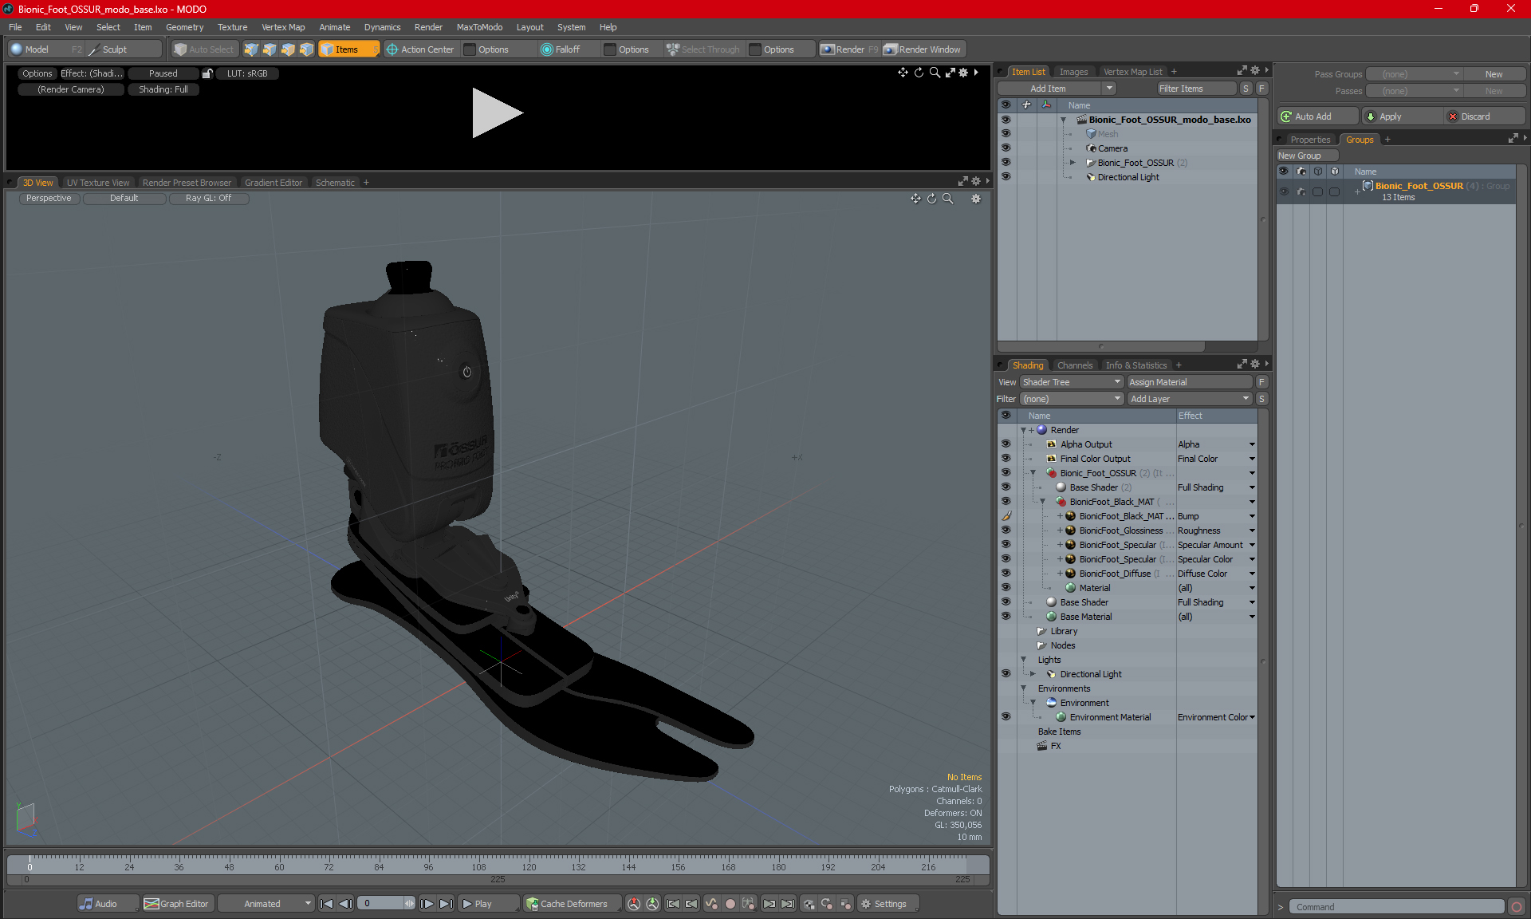Click the Apply button
The height and width of the screenshot is (919, 1531).
click(1401, 116)
